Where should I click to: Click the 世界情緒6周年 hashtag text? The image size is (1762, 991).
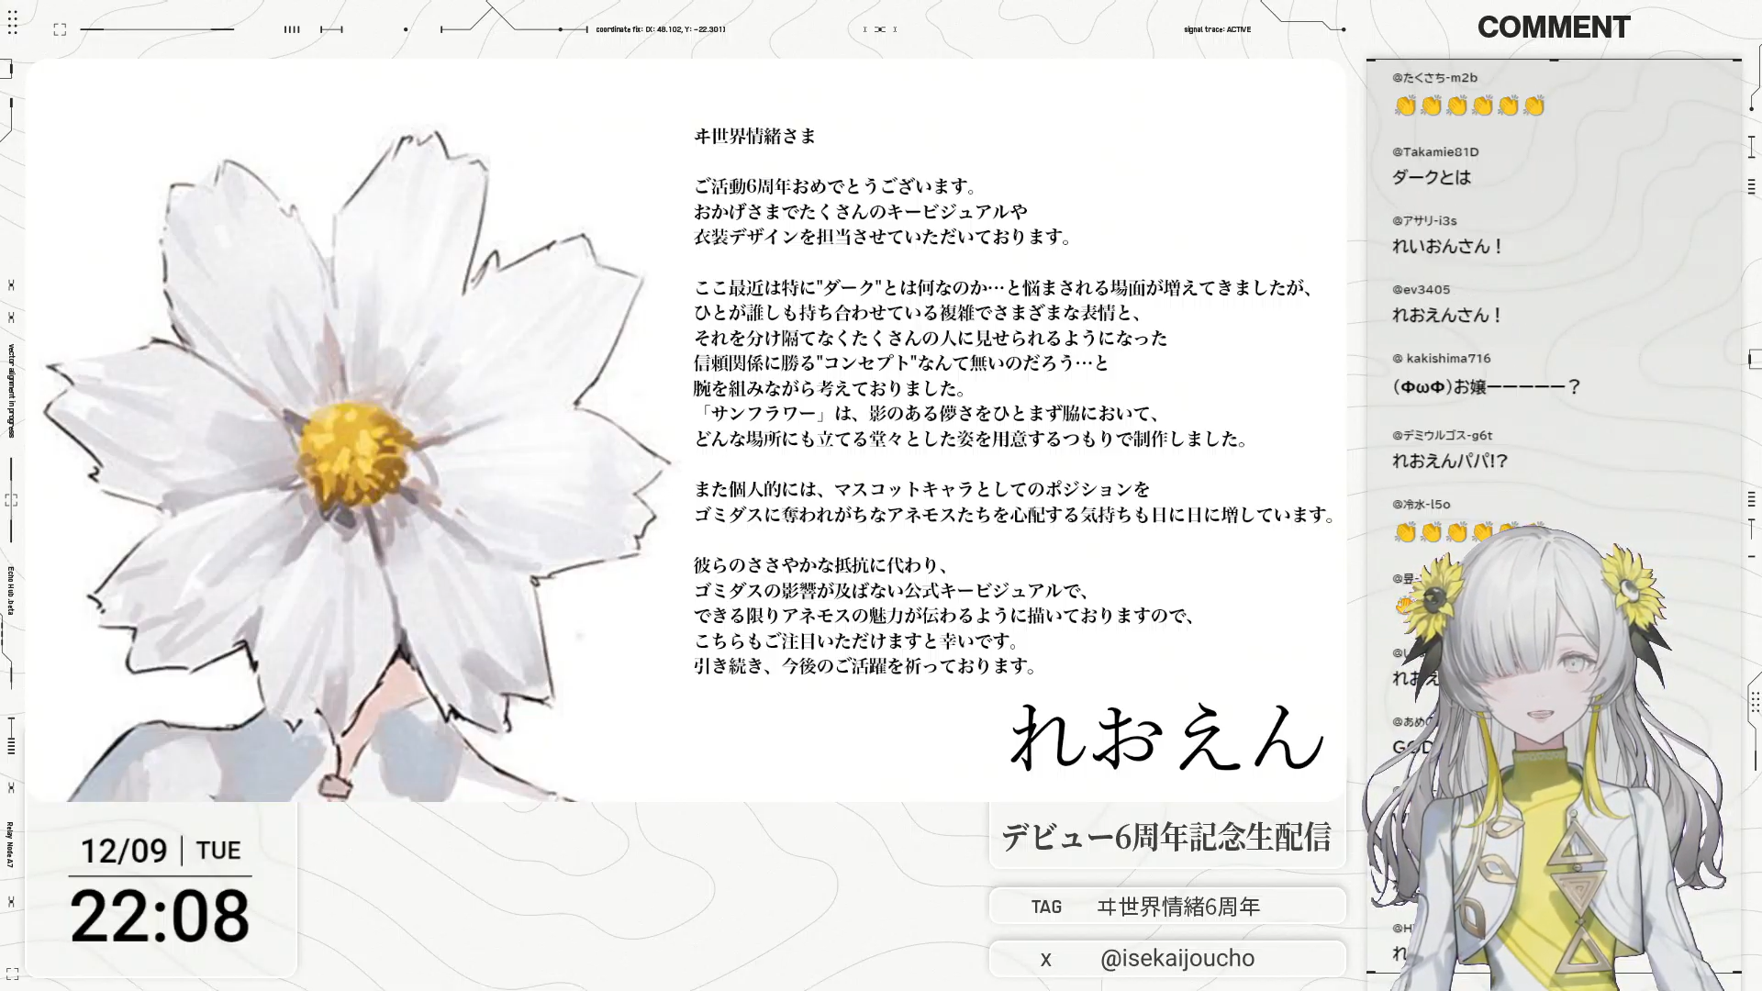pos(1178,907)
